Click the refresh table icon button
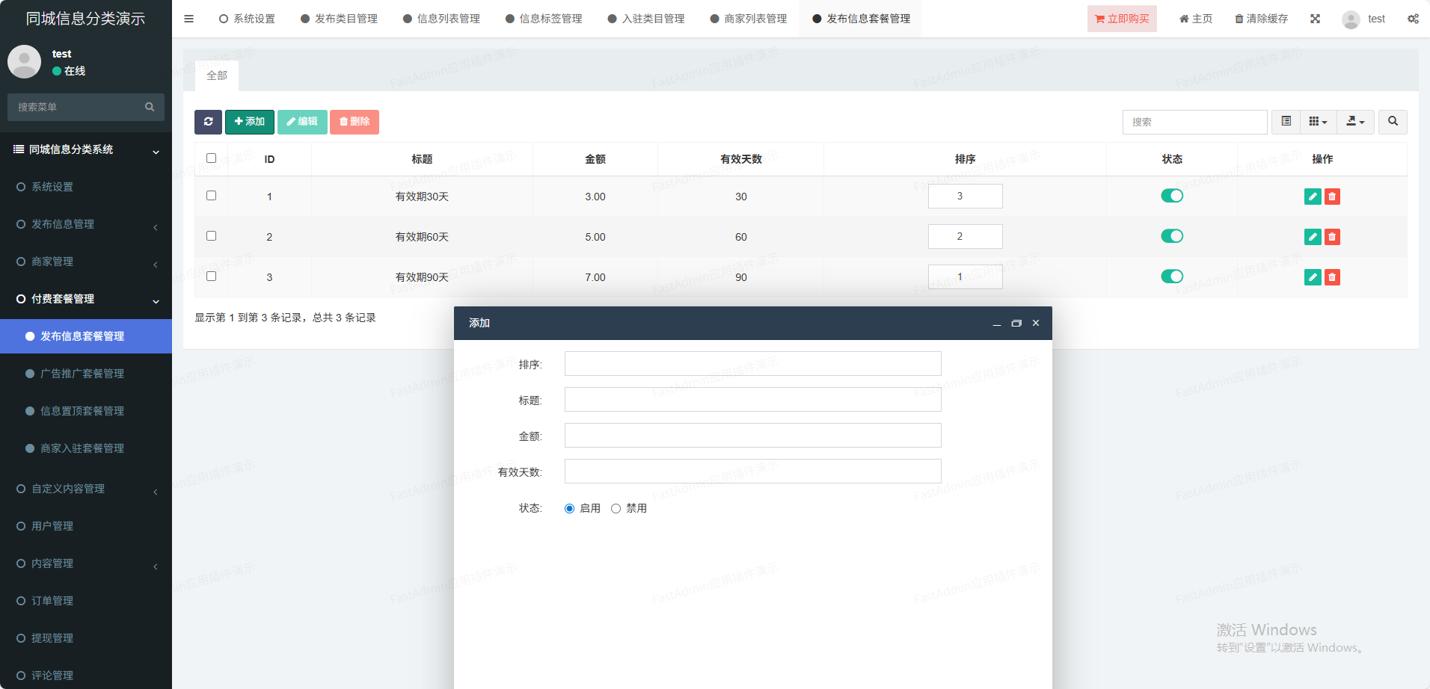The height and width of the screenshot is (689, 1430). coord(208,122)
